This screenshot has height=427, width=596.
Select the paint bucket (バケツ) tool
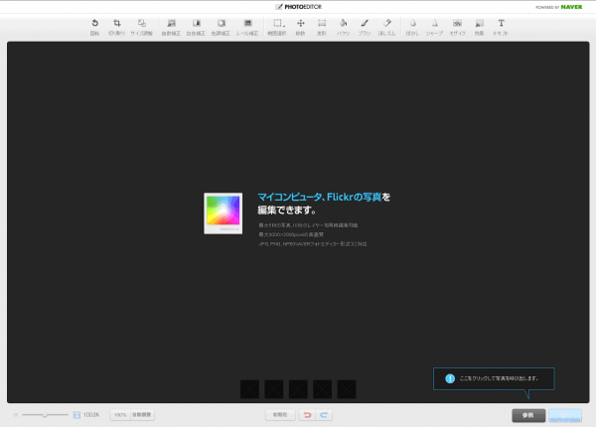coord(343,25)
